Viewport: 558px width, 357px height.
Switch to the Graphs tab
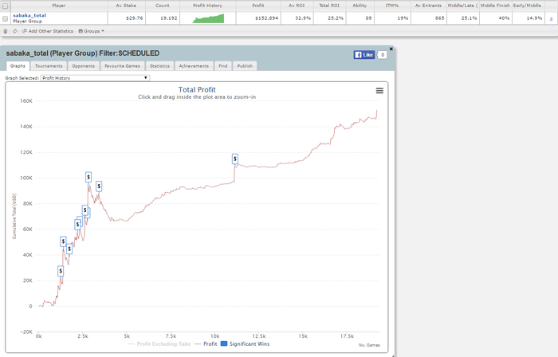[18, 66]
